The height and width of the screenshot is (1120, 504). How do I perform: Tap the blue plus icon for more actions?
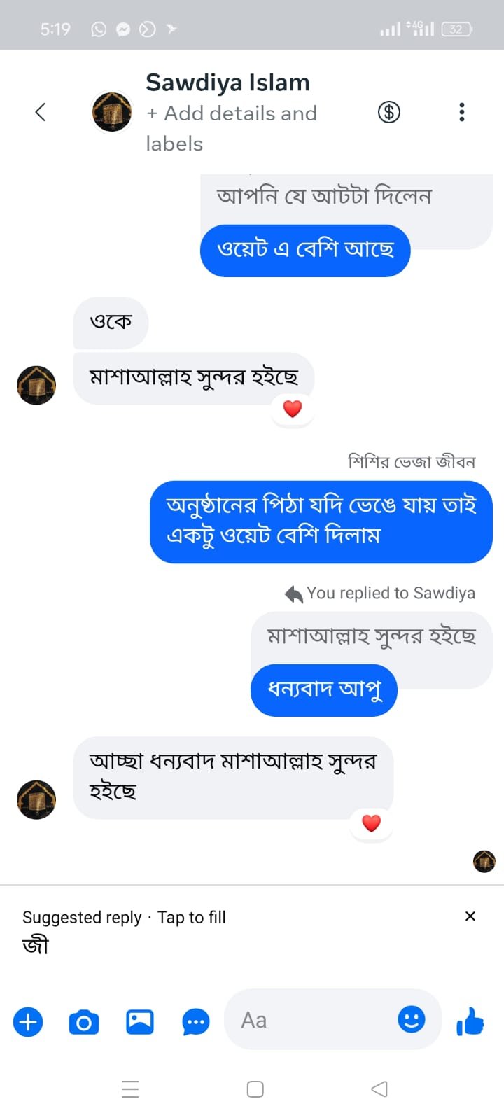[x=28, y=1022]
